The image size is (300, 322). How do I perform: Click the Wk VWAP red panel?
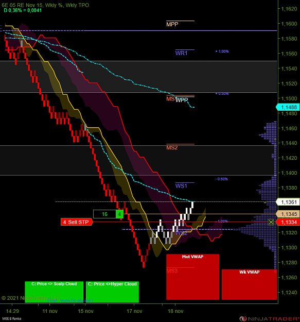point(250,284)
